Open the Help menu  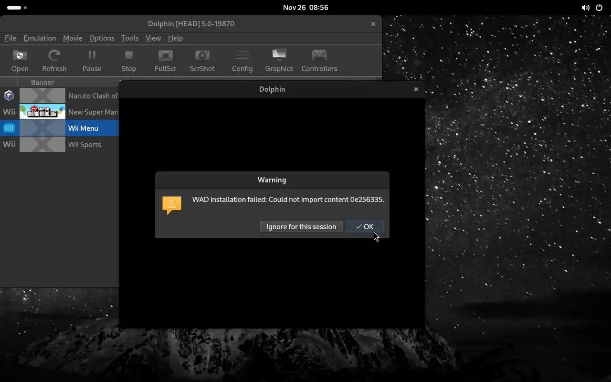175,38
